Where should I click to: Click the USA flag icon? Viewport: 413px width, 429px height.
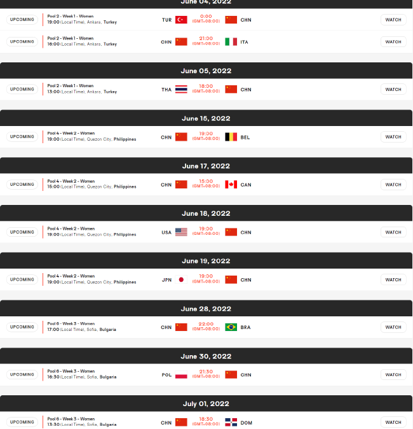pyautogui.click(x=181, y=232)
